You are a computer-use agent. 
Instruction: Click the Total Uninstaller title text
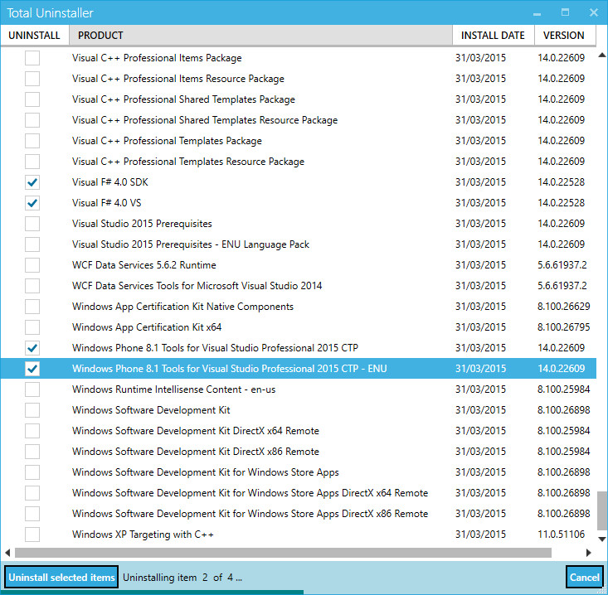pyautogui.click(x=50, y=13)
